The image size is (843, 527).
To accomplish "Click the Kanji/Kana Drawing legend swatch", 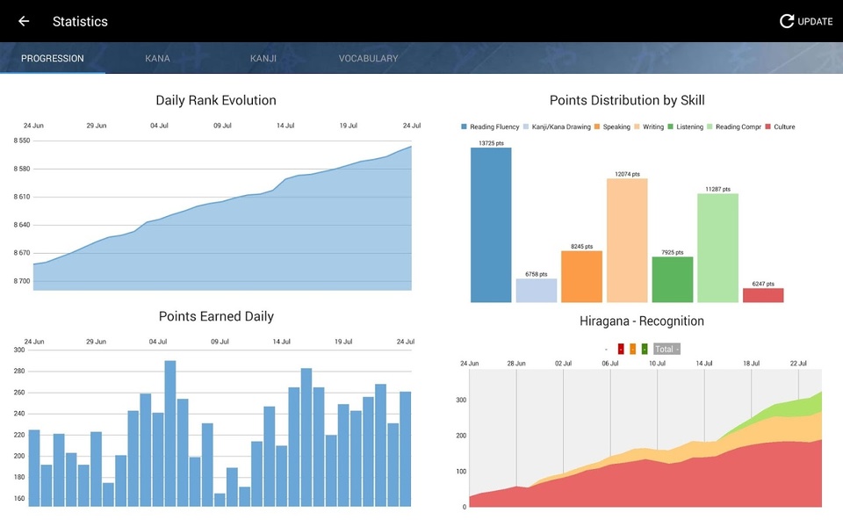I will 526,126.
